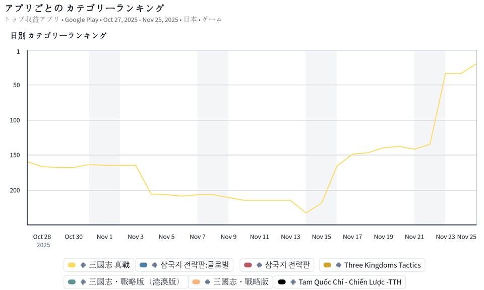
Task: Click the Nov 15 x-axis date label
Action: click(x=321, y=237)
